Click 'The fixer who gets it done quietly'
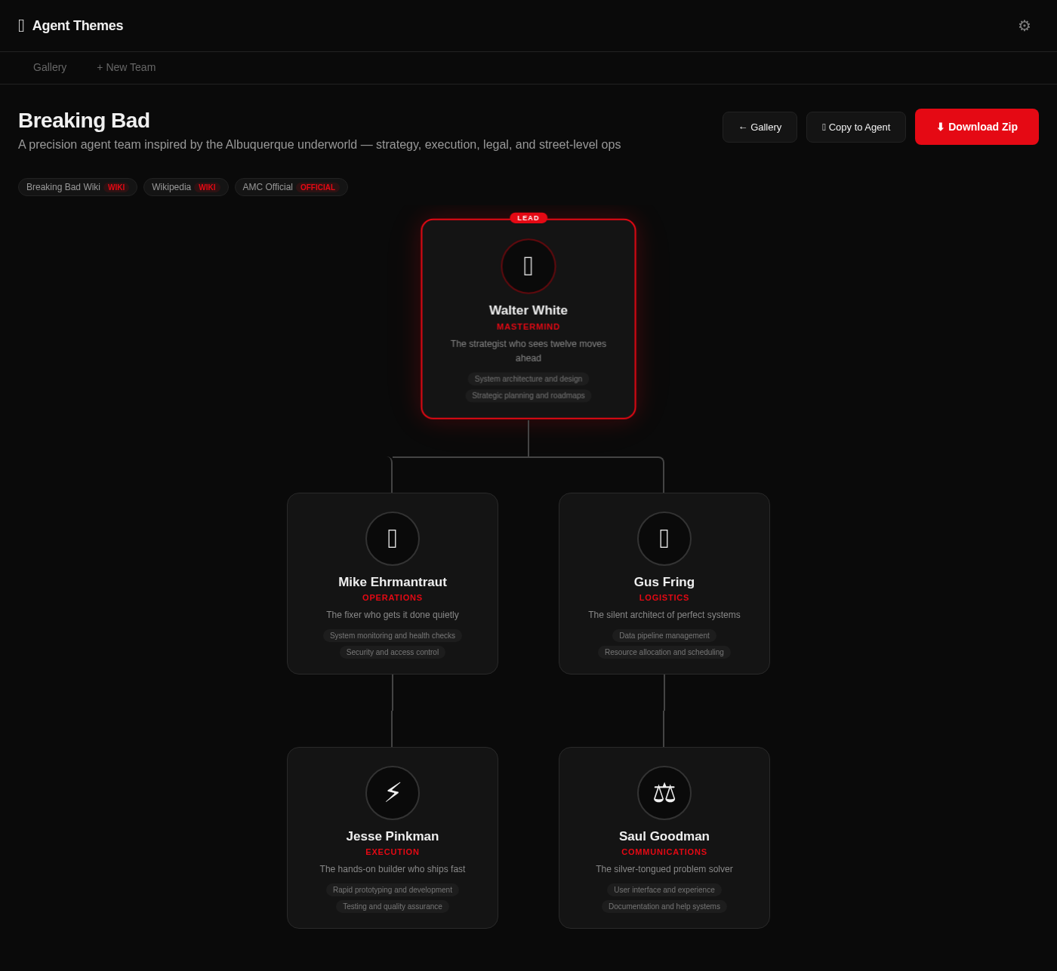Image resolution: width=1057 pixels, height=971 pixels. click(x=393, y=615)
